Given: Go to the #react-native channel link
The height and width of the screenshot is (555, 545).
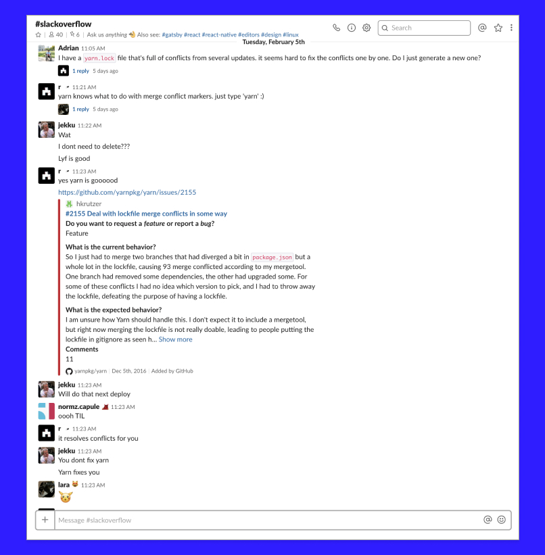Looking at the screenshot, I should coord(219,34).
